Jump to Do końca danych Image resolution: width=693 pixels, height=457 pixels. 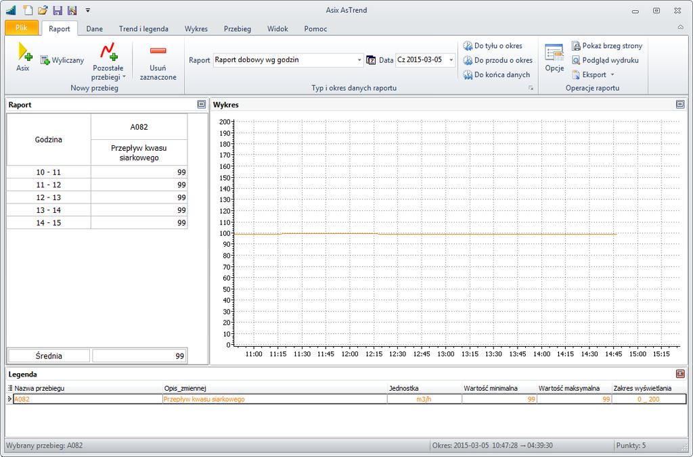[x=496, y=74]
